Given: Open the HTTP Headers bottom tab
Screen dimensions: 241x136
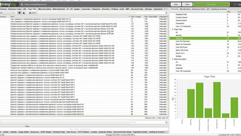Looking at the screenshot, I should (83, 132).
